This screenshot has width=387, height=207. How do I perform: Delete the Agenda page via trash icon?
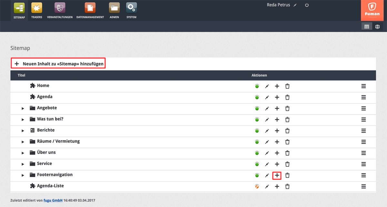coord(287,97)
